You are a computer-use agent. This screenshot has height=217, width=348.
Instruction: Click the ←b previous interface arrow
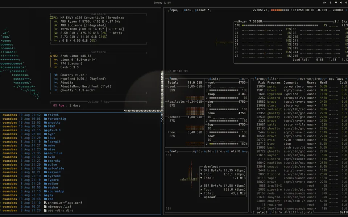pos(227,151)
